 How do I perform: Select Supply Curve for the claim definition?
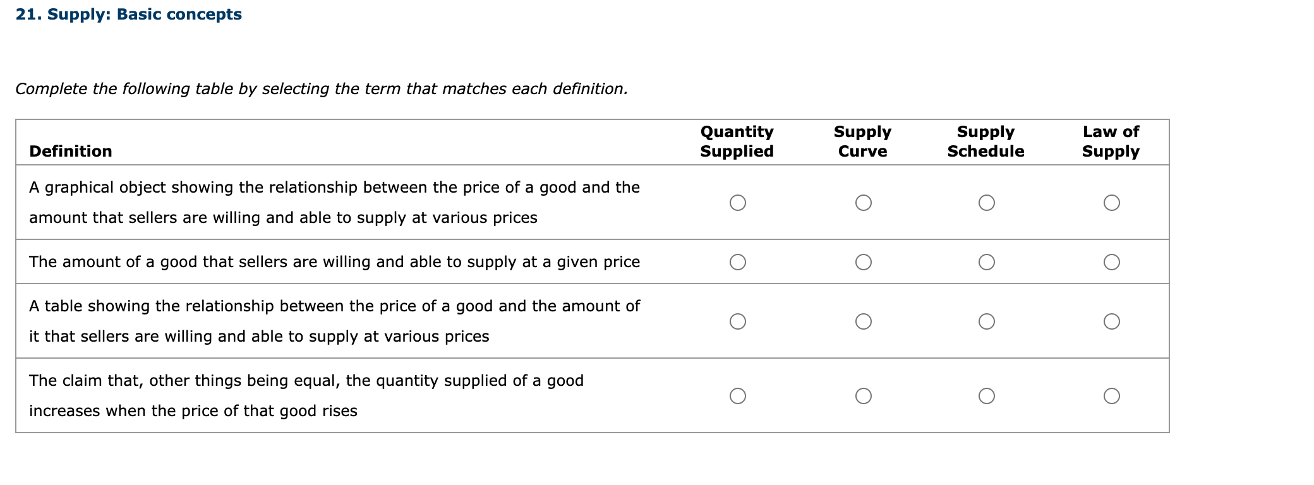point(864,395)
